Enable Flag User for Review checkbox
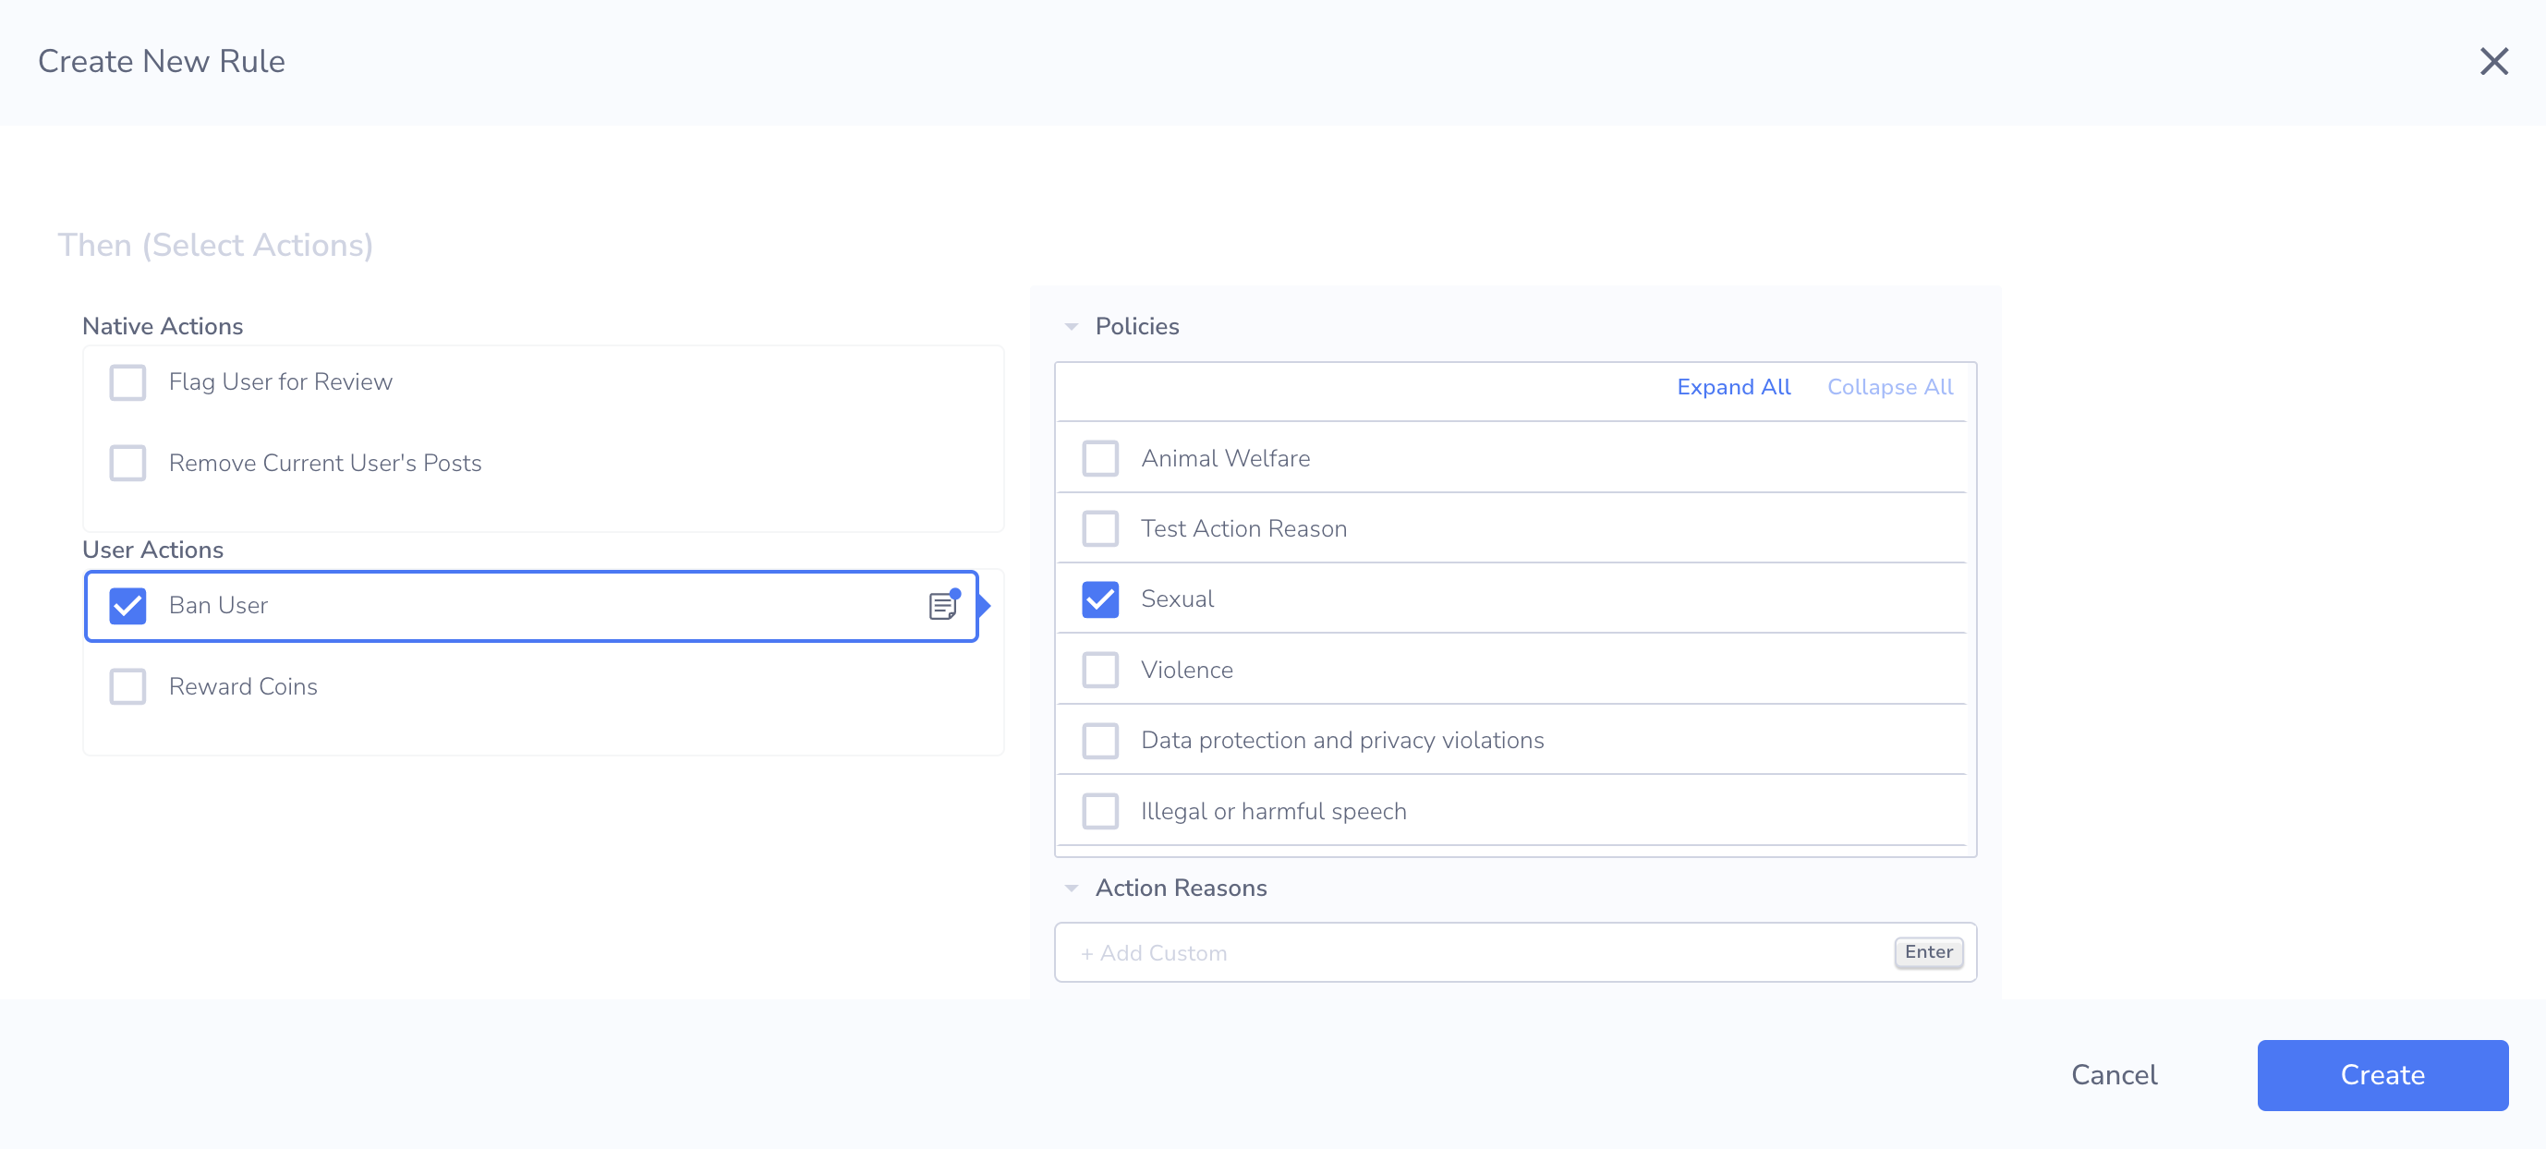 click(127, 382)
